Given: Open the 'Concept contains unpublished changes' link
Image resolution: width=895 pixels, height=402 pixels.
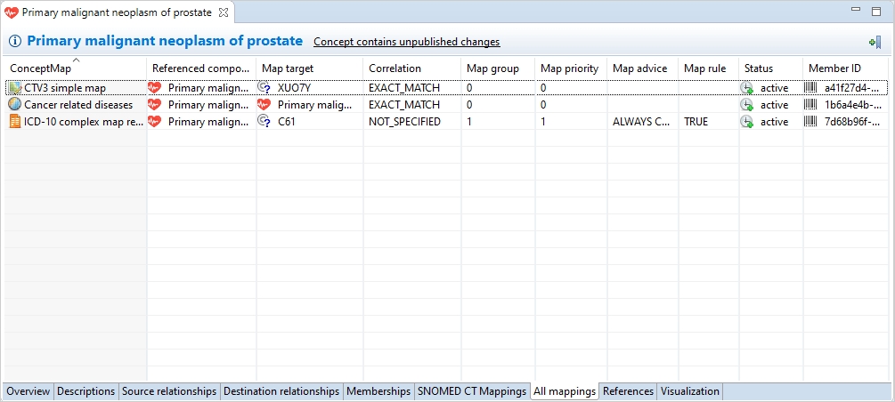Looking at the screenshot, I should coord(406,42).
